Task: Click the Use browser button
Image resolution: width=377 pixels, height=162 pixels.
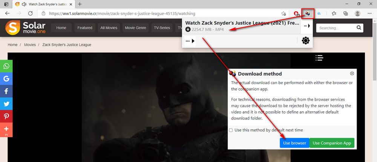Action: click(x=294, y=143)
